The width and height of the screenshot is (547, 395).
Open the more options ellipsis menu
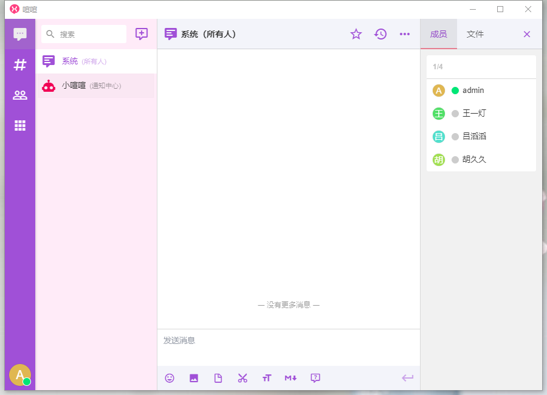405,34
